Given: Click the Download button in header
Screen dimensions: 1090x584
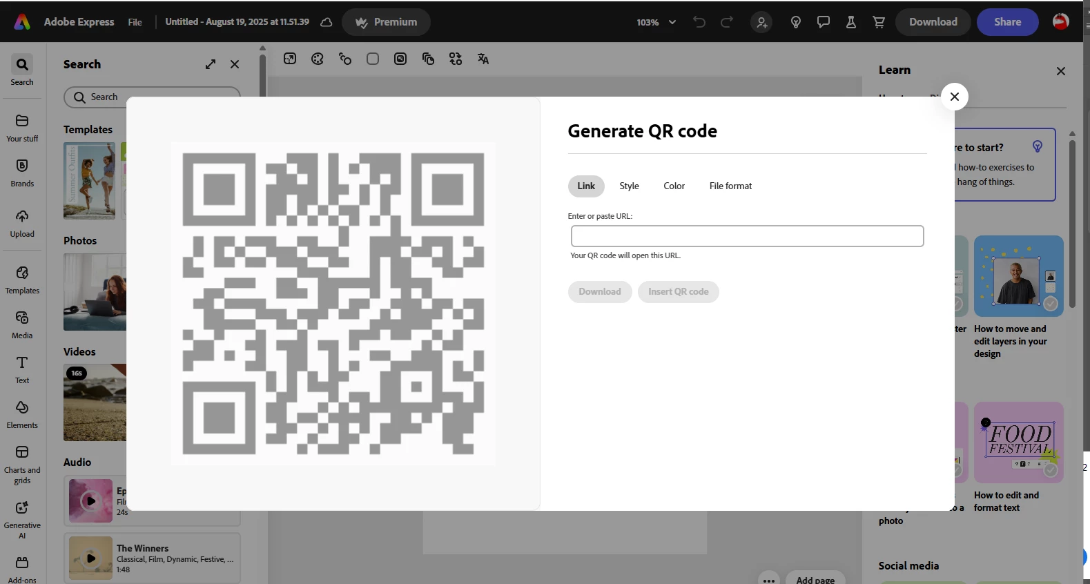Looking at the screenshot, I should pos(933,22).
